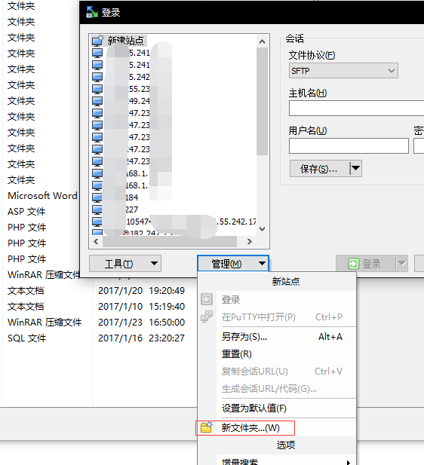Click the WinSCP login dialog title icon
This screenshot has height=465, width=424.
pyautogui.click(x=92, y=12)
